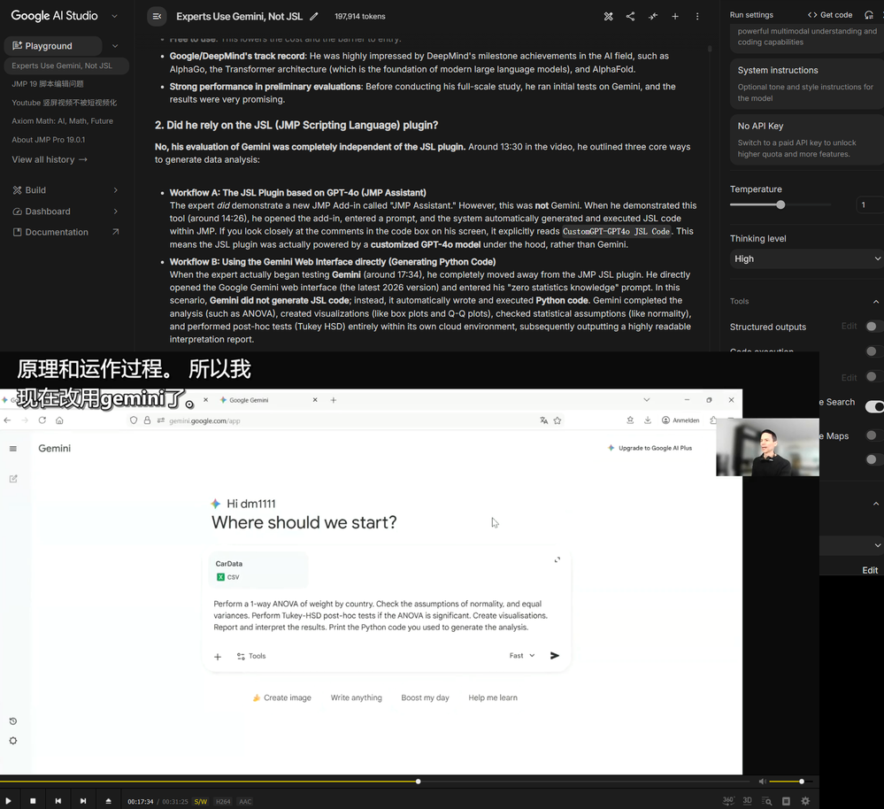This screenshot has height=809, width=884.
Task: Open Gemini hamburger menu in video
Action: pos(13,449)
